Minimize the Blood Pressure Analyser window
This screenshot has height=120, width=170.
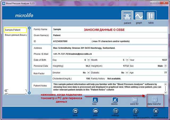tap(153, 3)
